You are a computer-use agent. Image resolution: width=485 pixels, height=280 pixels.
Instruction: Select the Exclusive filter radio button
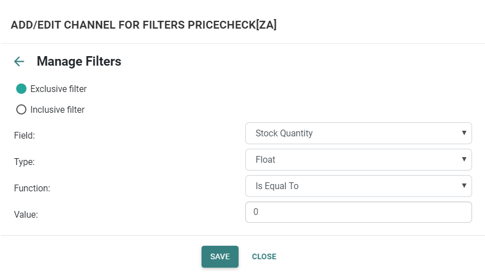pyautogui.click(x=21, y=89)
